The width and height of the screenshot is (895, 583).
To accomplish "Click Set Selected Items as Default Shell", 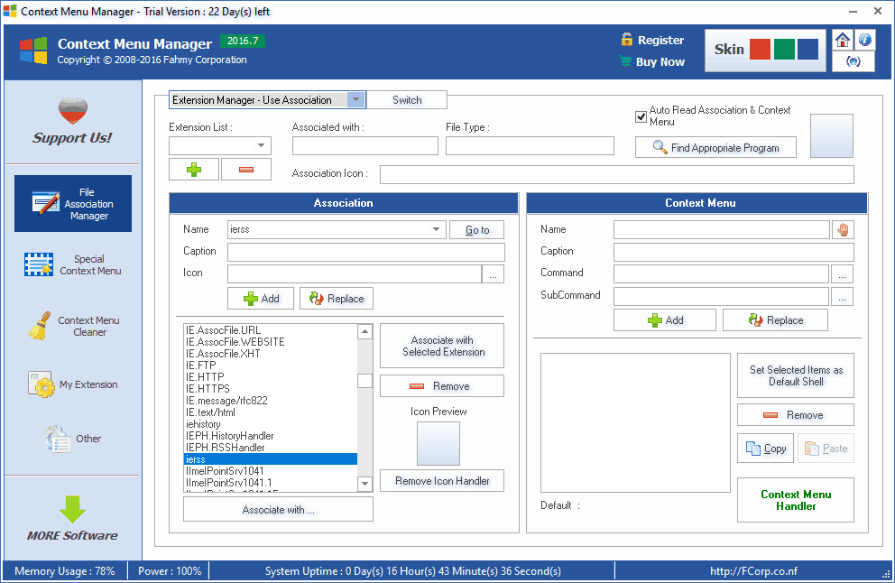I will 796,375.
